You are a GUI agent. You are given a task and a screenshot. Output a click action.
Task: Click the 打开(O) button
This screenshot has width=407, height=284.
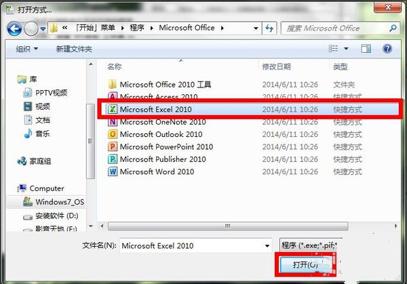click(x=305, y=264)
